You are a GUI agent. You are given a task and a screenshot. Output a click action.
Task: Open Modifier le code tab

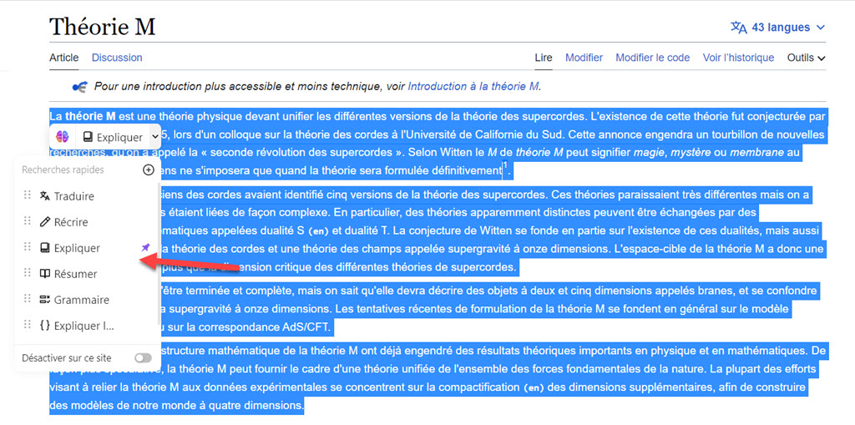[x=653, y=58]
